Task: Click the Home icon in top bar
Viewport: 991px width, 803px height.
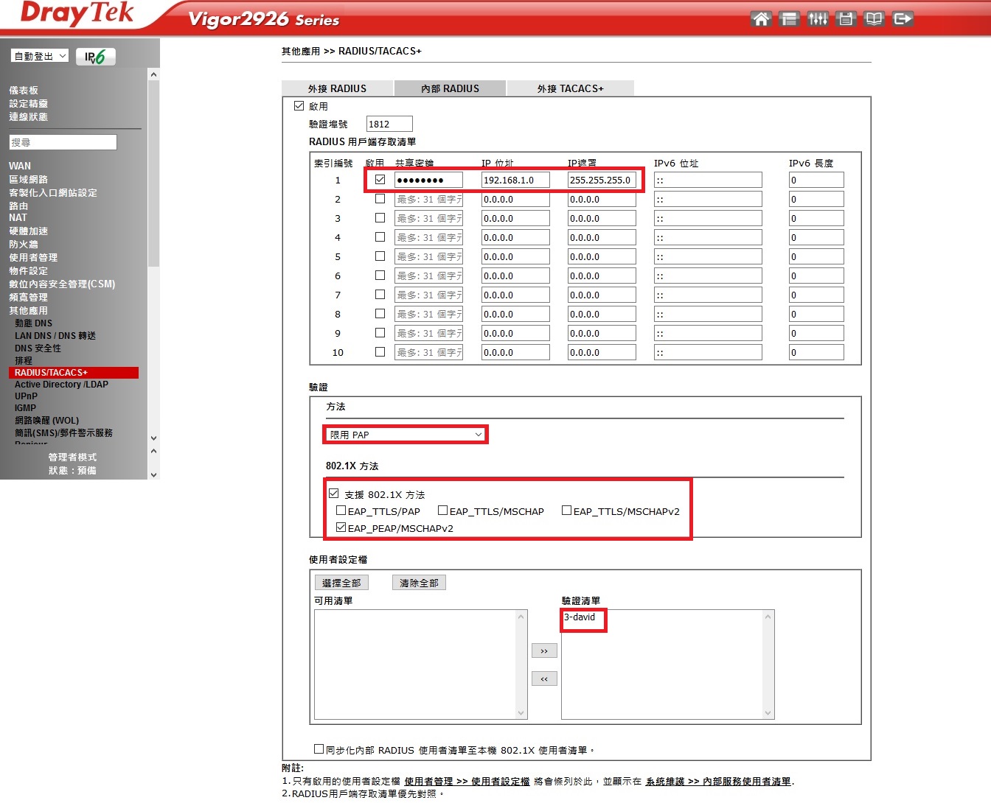Action: coord(761,19)
